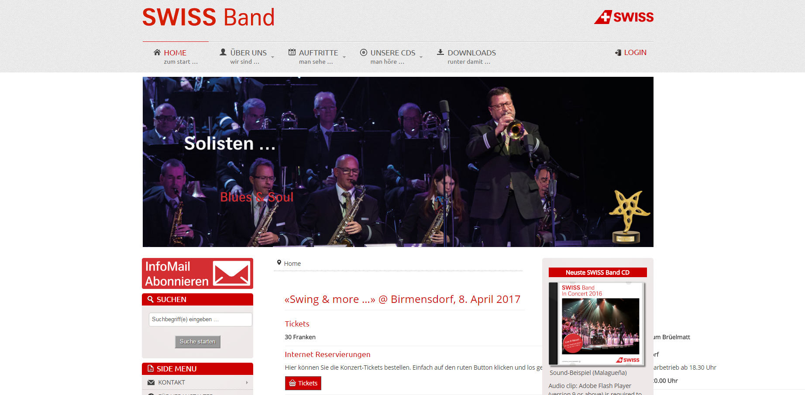Click the SWISS airline logo at top right
805x395 pixels.
[624, 17]
